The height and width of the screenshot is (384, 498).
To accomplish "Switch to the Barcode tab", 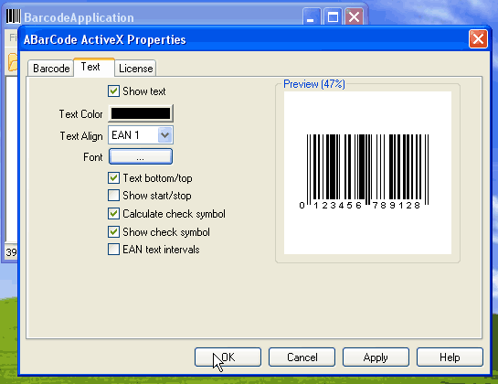I will click(x=51, y=69).
